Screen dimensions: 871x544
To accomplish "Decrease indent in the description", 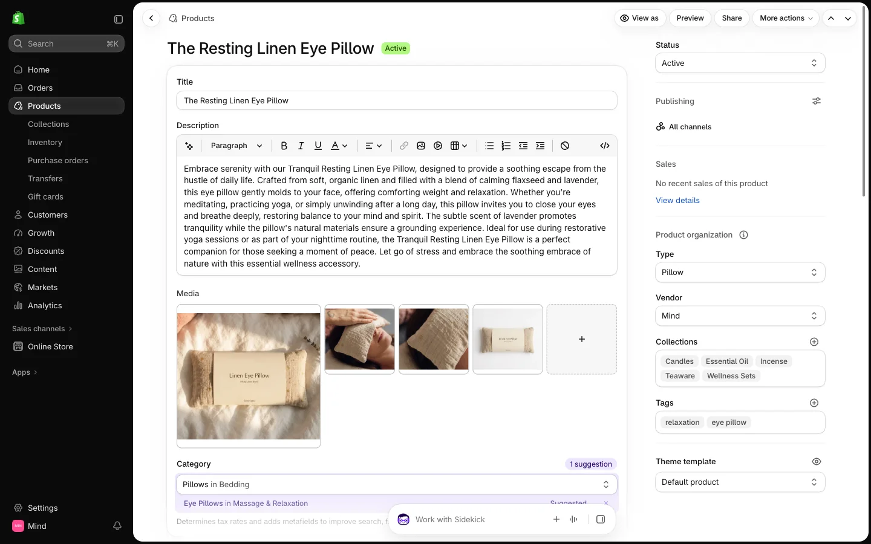I will tap(523, 146).
